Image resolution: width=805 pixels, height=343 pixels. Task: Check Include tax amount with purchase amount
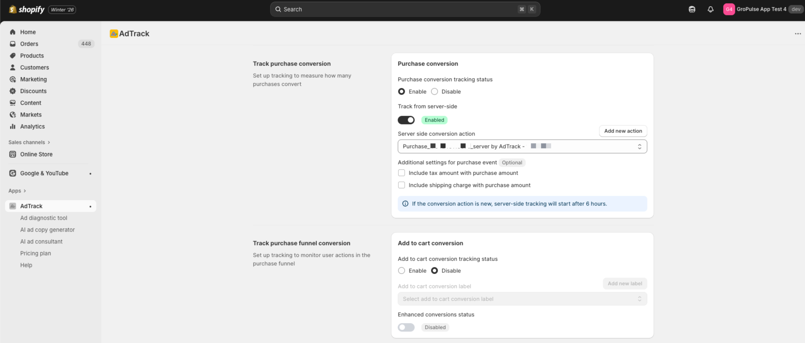(402, 173)
